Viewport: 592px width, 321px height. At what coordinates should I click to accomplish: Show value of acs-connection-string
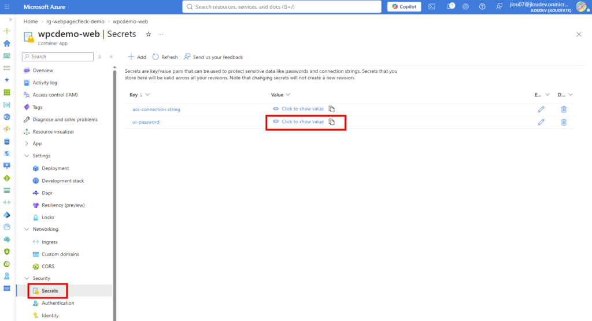click(298, 109)
